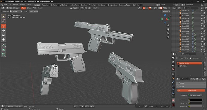Open the Physics properties tab
Image resolution: width=207 pixels, height=110 pixels.
coord(173,89)
